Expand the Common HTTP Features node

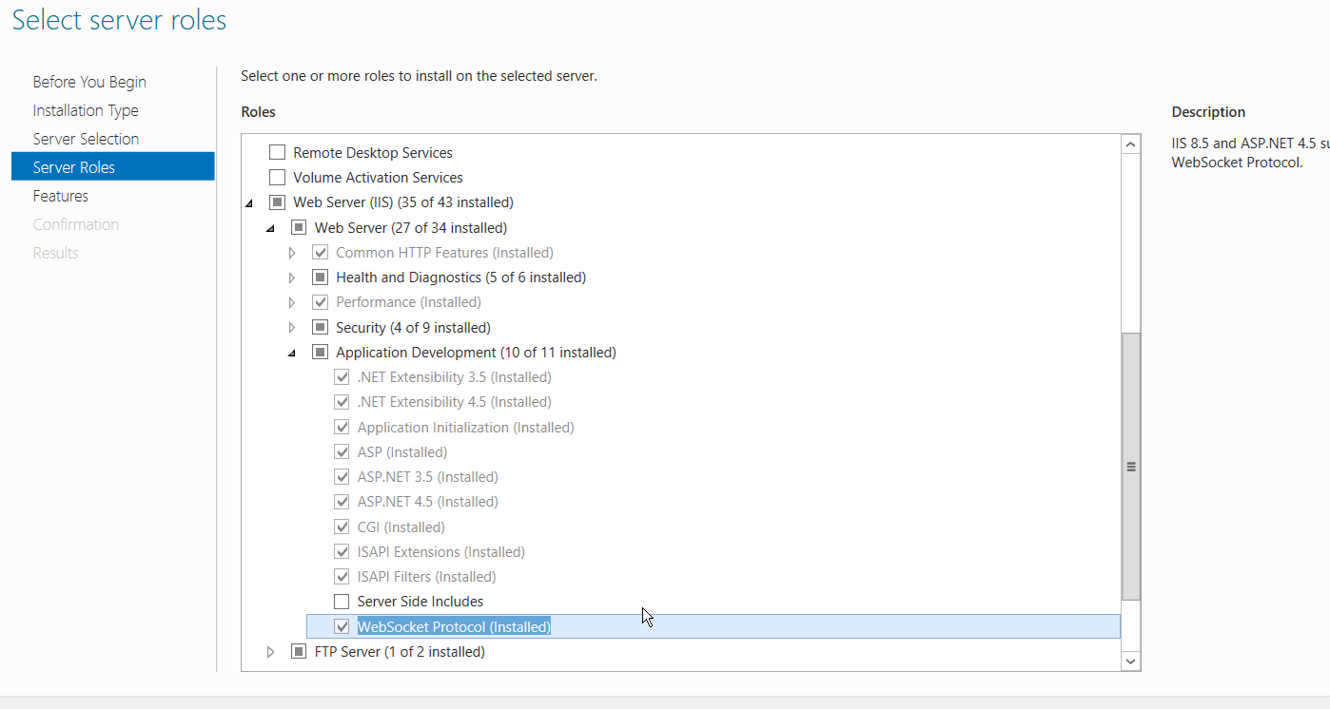coord(292,252)
